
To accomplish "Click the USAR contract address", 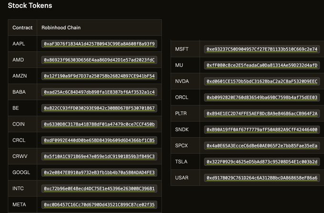I will 262,178.
